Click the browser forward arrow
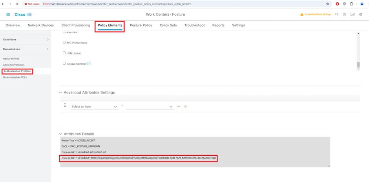Screen dimensions: 369x182 pyautogui.click(x=10, y=4)
